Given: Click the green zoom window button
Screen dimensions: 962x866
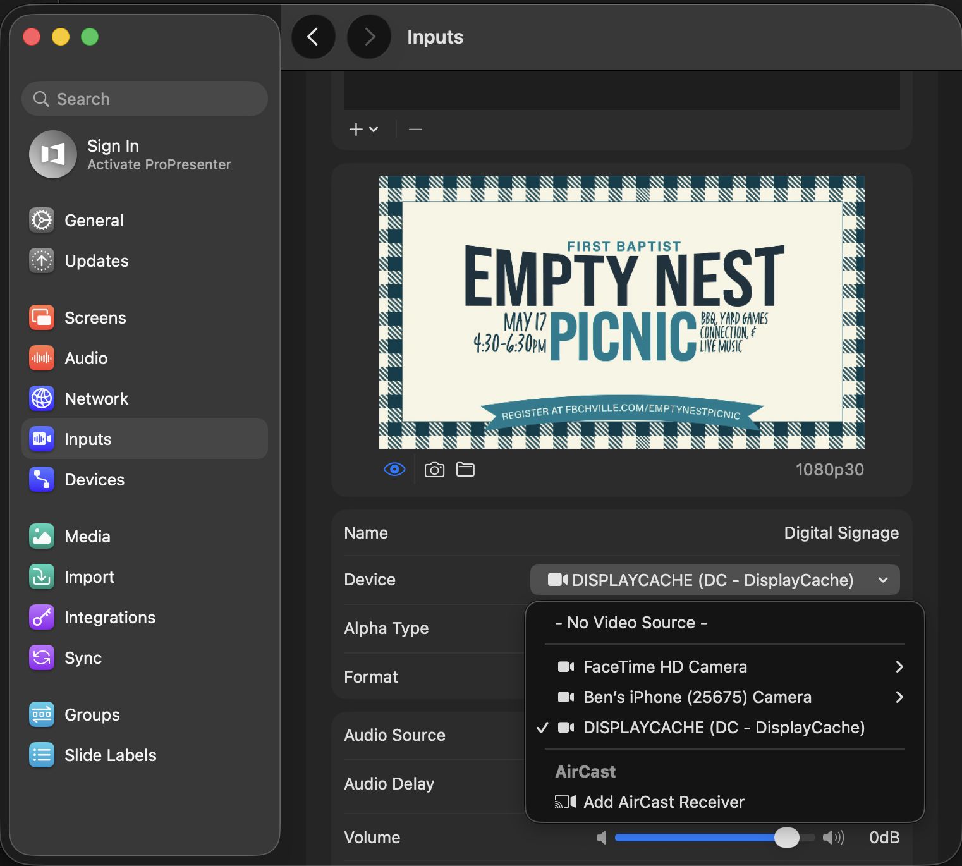Looking at the screenshot, I should click(90, 37).
